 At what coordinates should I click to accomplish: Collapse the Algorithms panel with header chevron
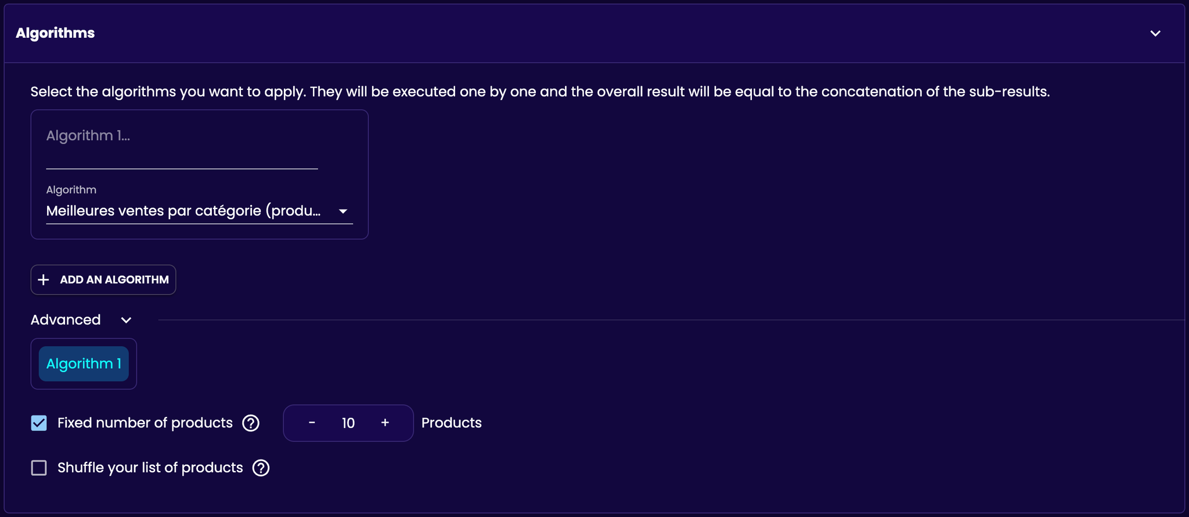(x=1155, y=34)
